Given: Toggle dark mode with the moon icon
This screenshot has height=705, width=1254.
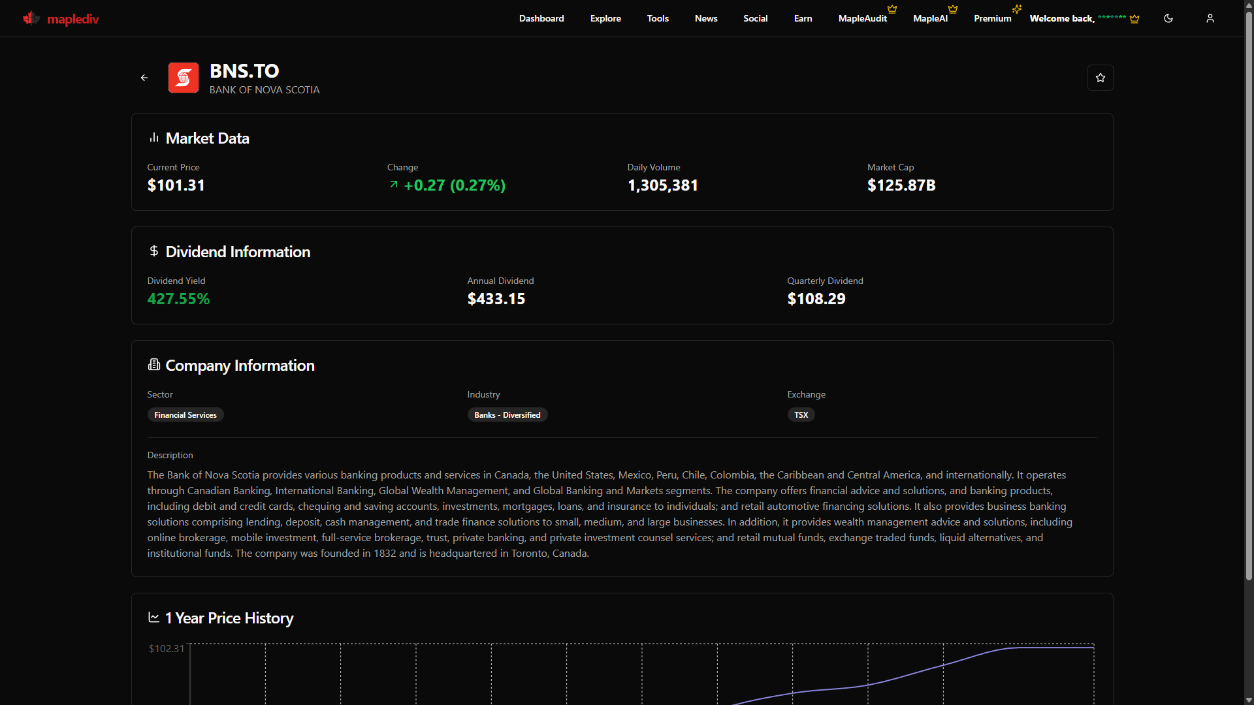Looking at the screenshot, I should point(1168,18).
